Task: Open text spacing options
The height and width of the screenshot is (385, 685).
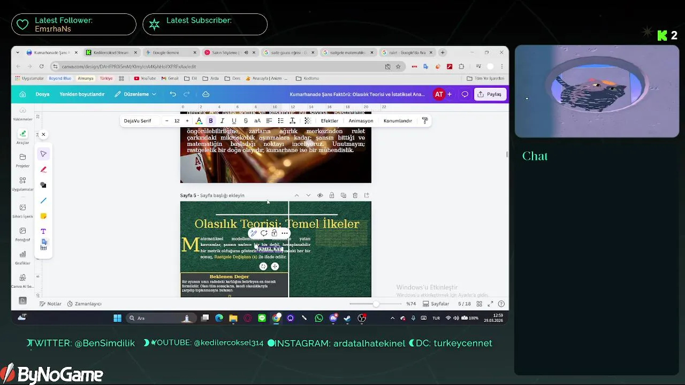Action: point(292,121)
